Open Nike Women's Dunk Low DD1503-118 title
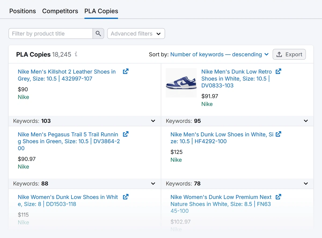This screenshot has width=322, height=238. [68, 201]
